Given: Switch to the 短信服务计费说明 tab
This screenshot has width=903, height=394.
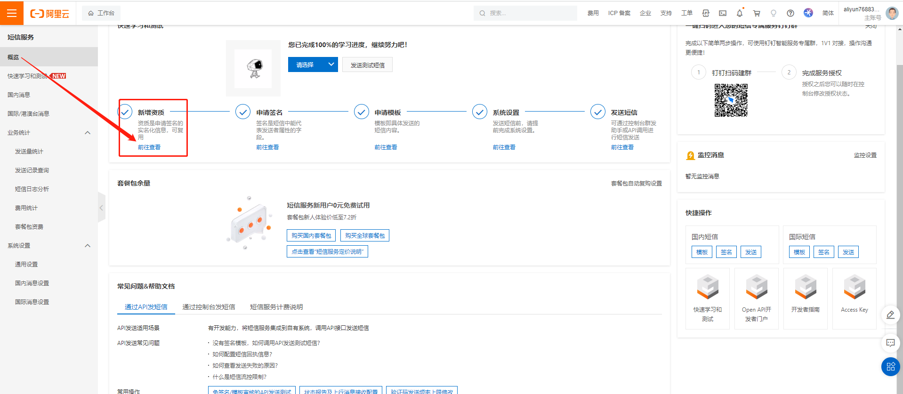Looking at the screenshot, I should (x=276, y=307).
